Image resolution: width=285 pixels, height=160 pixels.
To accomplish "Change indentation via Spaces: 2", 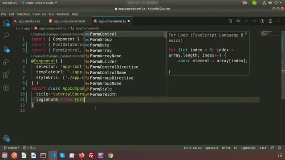I will (212, 148).
